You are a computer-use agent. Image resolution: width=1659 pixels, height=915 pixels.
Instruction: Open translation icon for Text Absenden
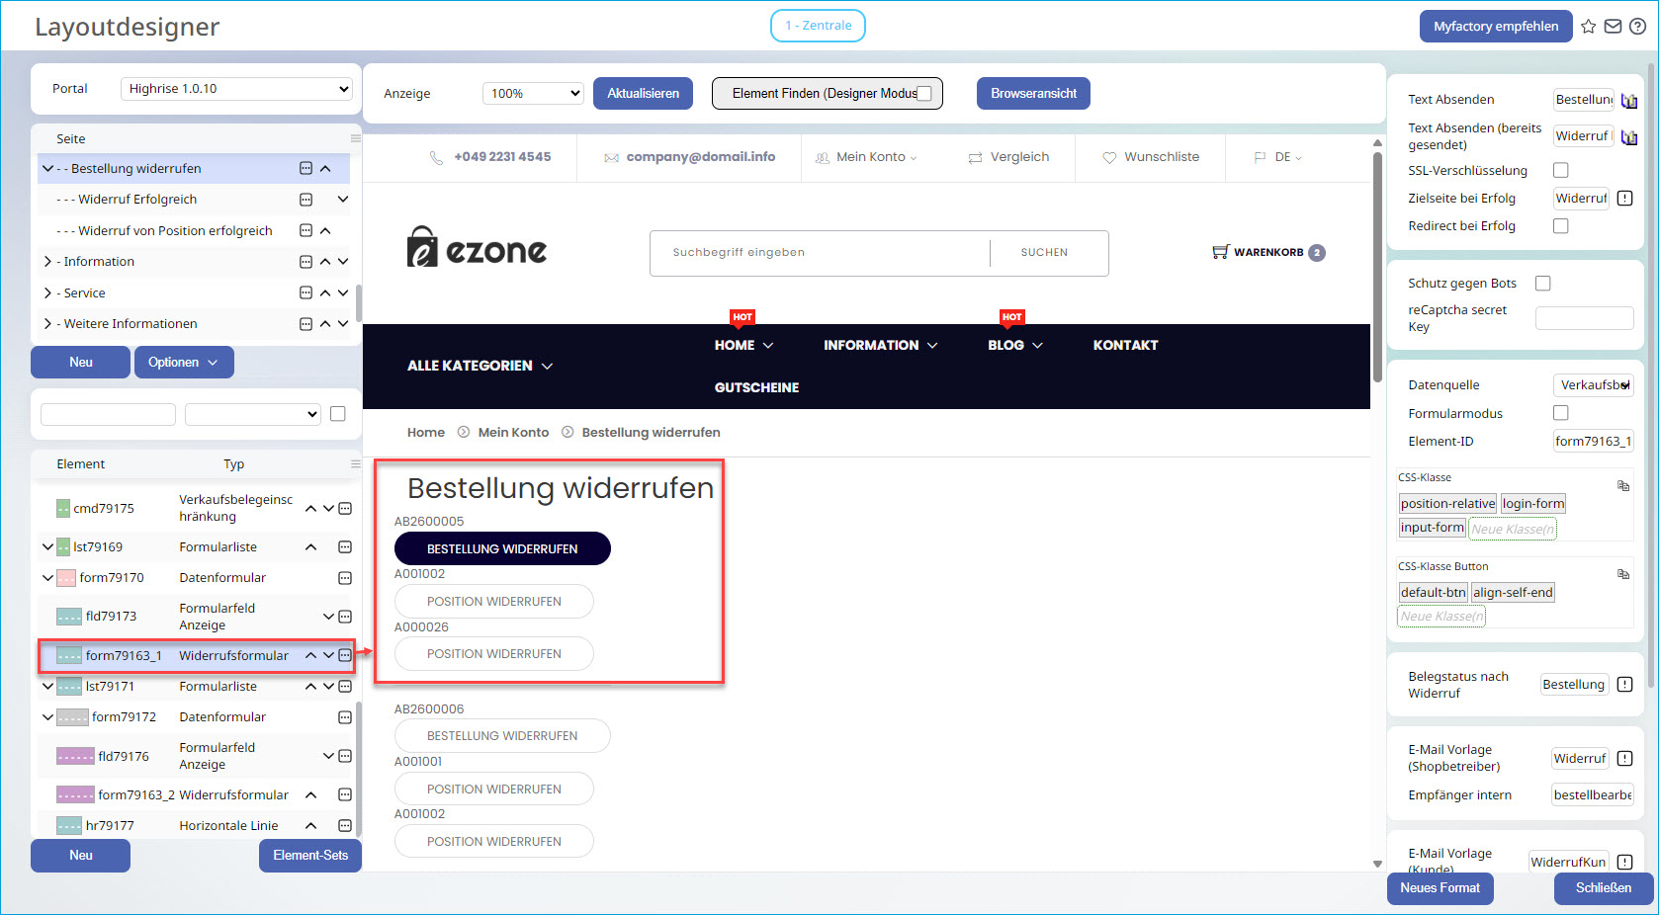tap(1629, 100)
